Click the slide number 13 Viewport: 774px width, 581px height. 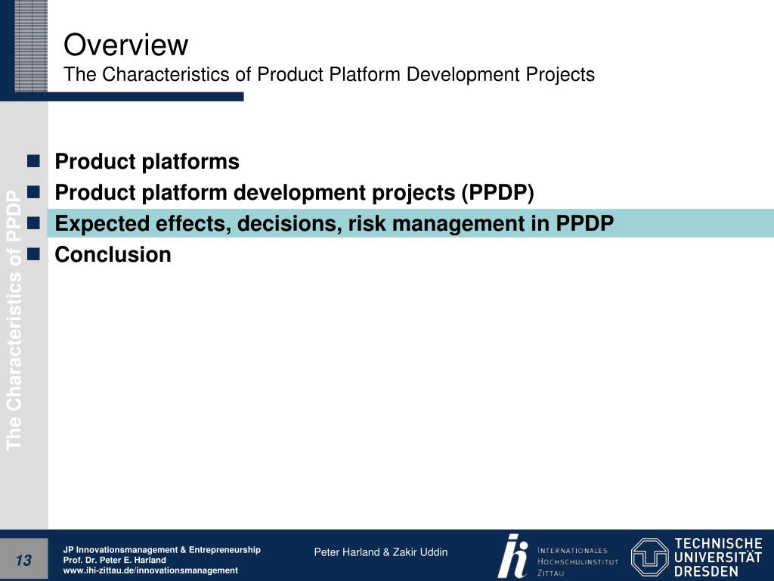pyautogui.click(x=23, y=561)
